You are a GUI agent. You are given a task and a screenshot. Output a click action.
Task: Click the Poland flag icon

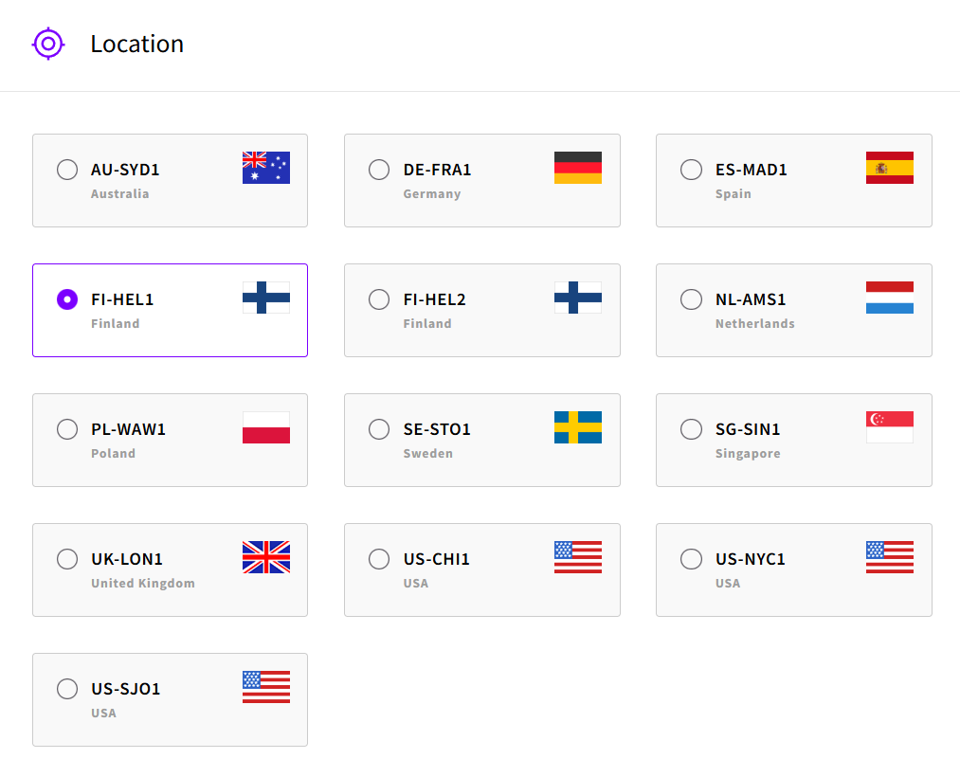click(x=266, y=427)
